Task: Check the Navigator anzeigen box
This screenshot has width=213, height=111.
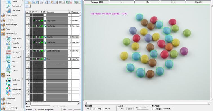Action: pyautogui.click(x=154, y=109)
